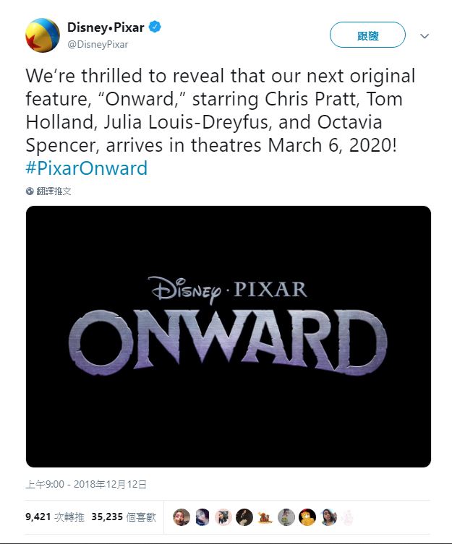The image size is (452, 544).
Task: Open the third liker's avatar
Action: click(223, 517)
